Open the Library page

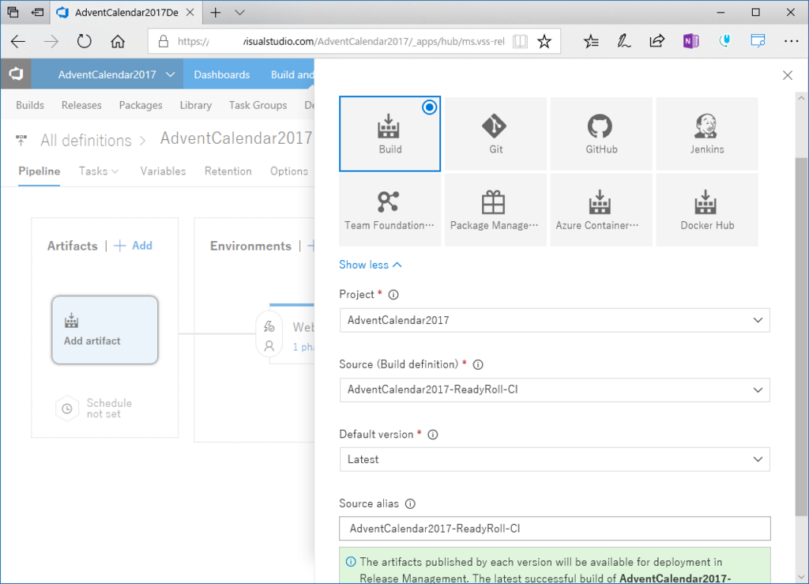pyautogui.click(x=196, y=105)
